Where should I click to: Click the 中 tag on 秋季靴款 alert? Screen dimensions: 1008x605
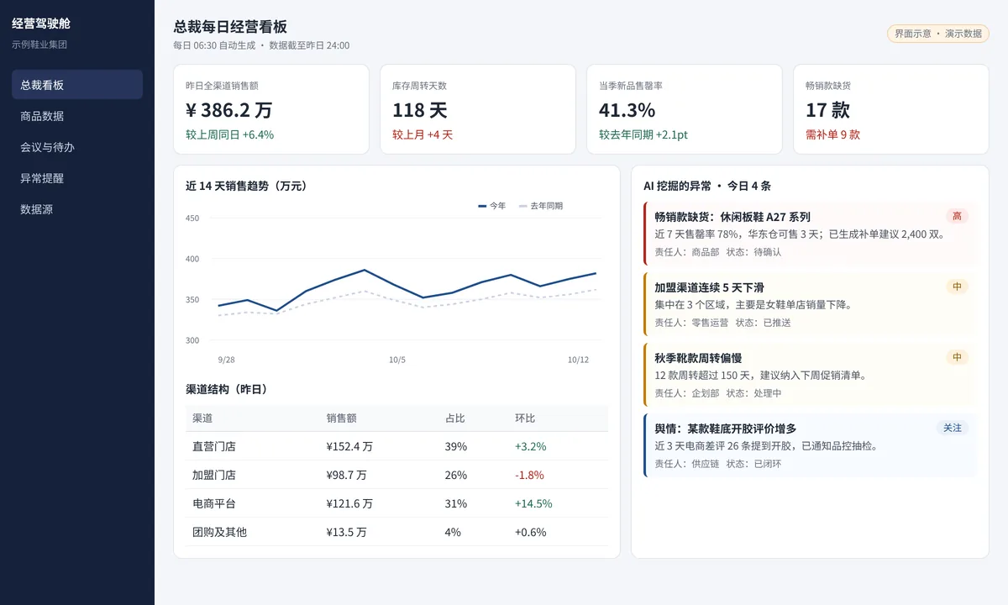point(958,357)
